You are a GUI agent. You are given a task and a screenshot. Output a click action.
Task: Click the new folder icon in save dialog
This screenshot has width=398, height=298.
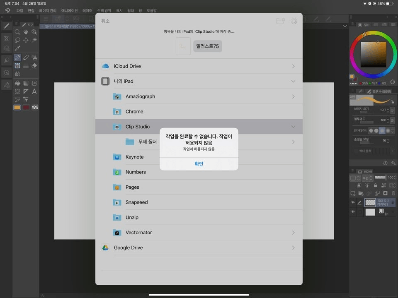coord(280,21)
